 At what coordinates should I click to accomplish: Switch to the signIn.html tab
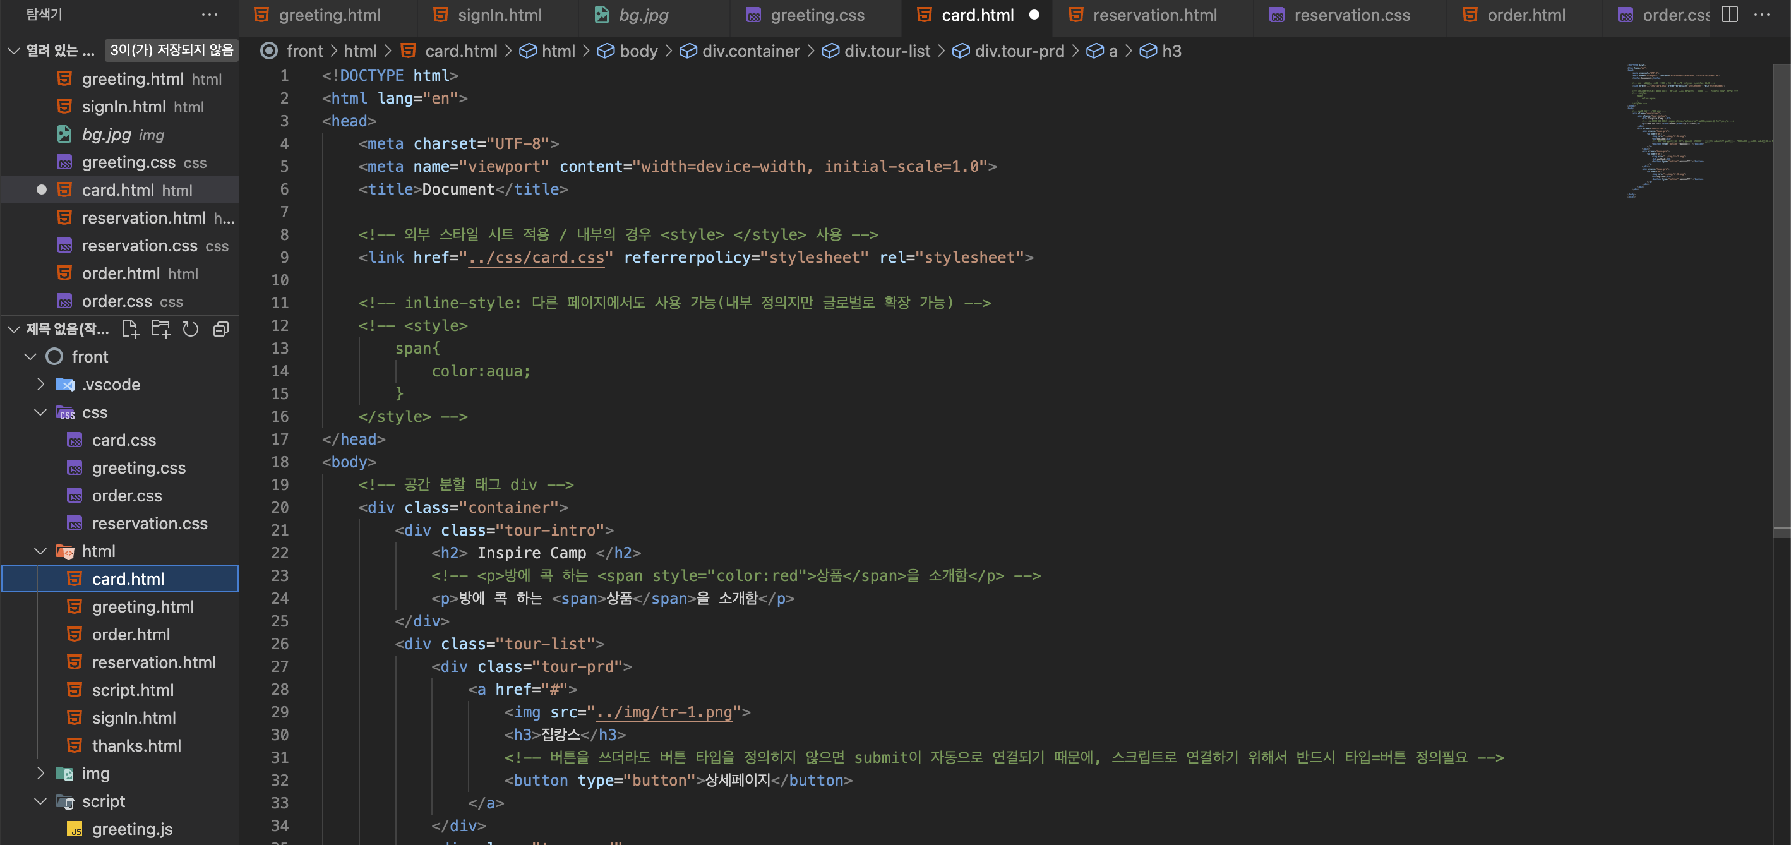pyautogui.click(x=498, y=15)
